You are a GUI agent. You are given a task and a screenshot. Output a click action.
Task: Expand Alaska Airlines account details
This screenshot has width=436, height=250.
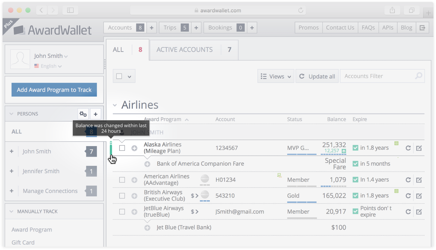[x=134, y=148]
